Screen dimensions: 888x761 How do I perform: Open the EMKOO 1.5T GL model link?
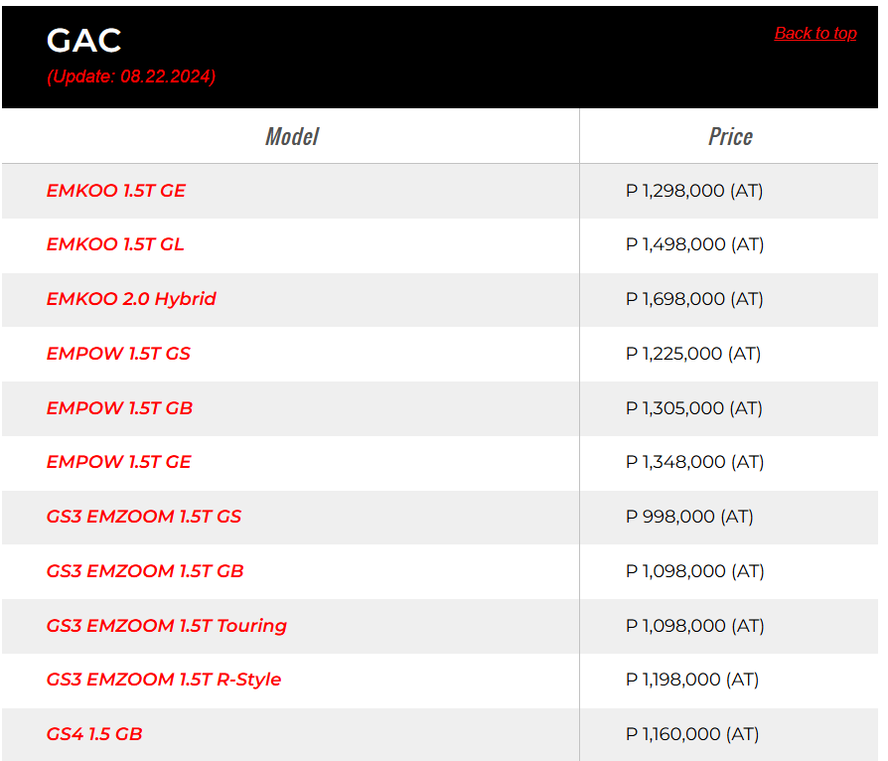115,244
